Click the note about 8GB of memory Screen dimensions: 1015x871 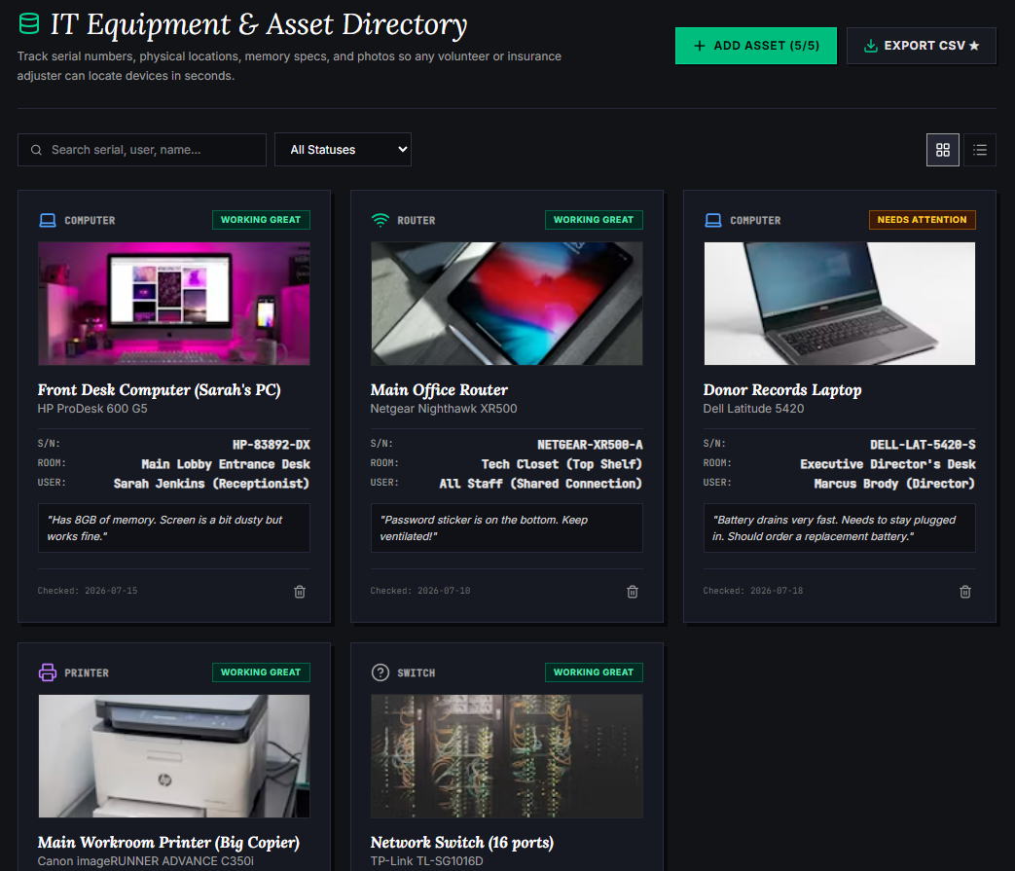tap(174, 528)
